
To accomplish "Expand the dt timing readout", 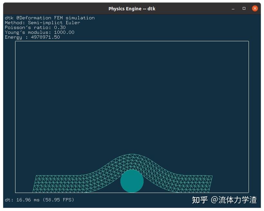I will [19, 200].
